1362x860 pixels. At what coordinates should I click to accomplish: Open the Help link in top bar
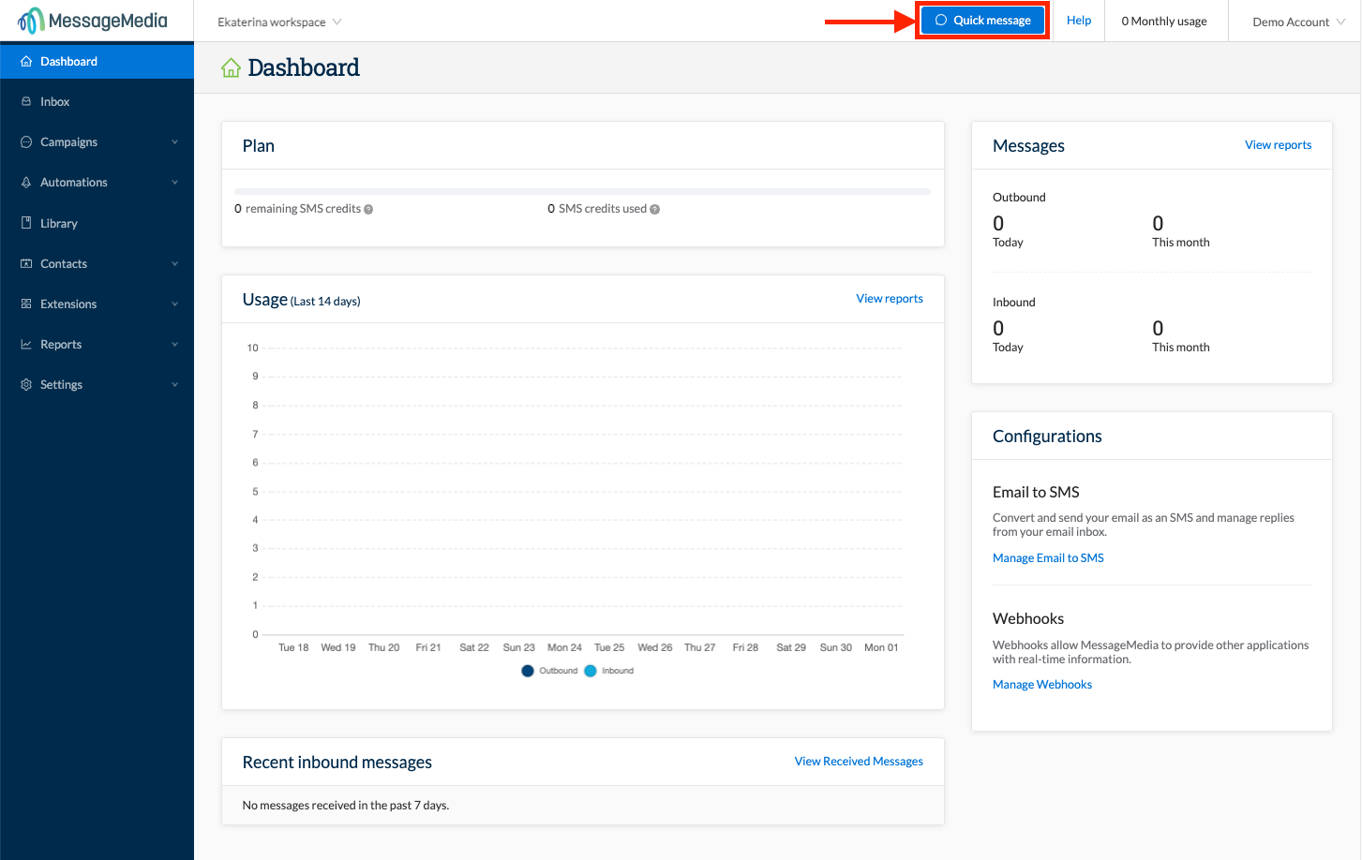pos(1079,20)
